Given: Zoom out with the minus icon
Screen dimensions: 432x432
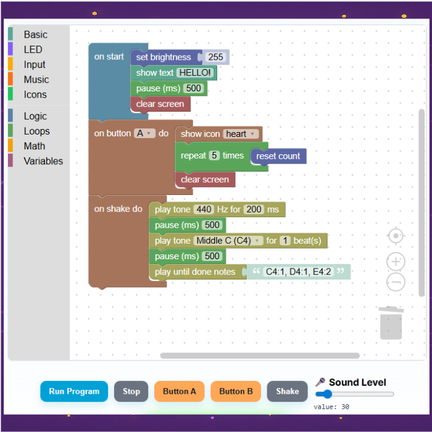Looking at the screenshot, I should (396, 283).
